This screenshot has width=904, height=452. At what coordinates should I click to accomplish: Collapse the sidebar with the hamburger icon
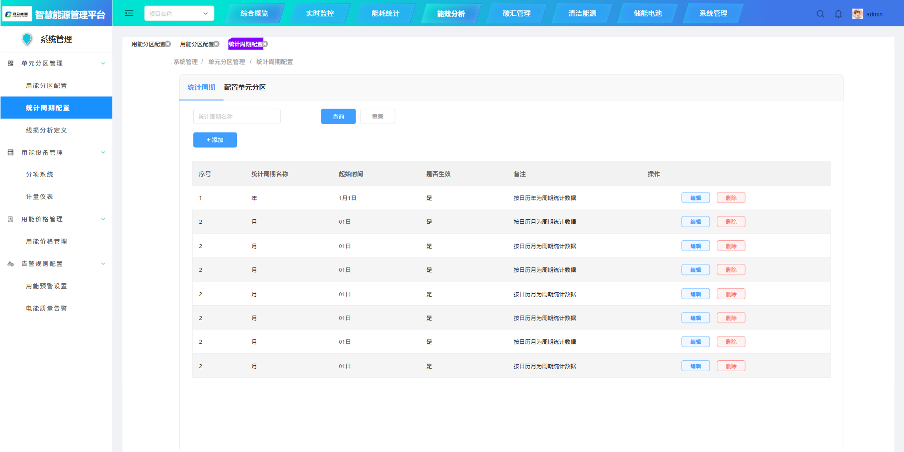point(129,13)
